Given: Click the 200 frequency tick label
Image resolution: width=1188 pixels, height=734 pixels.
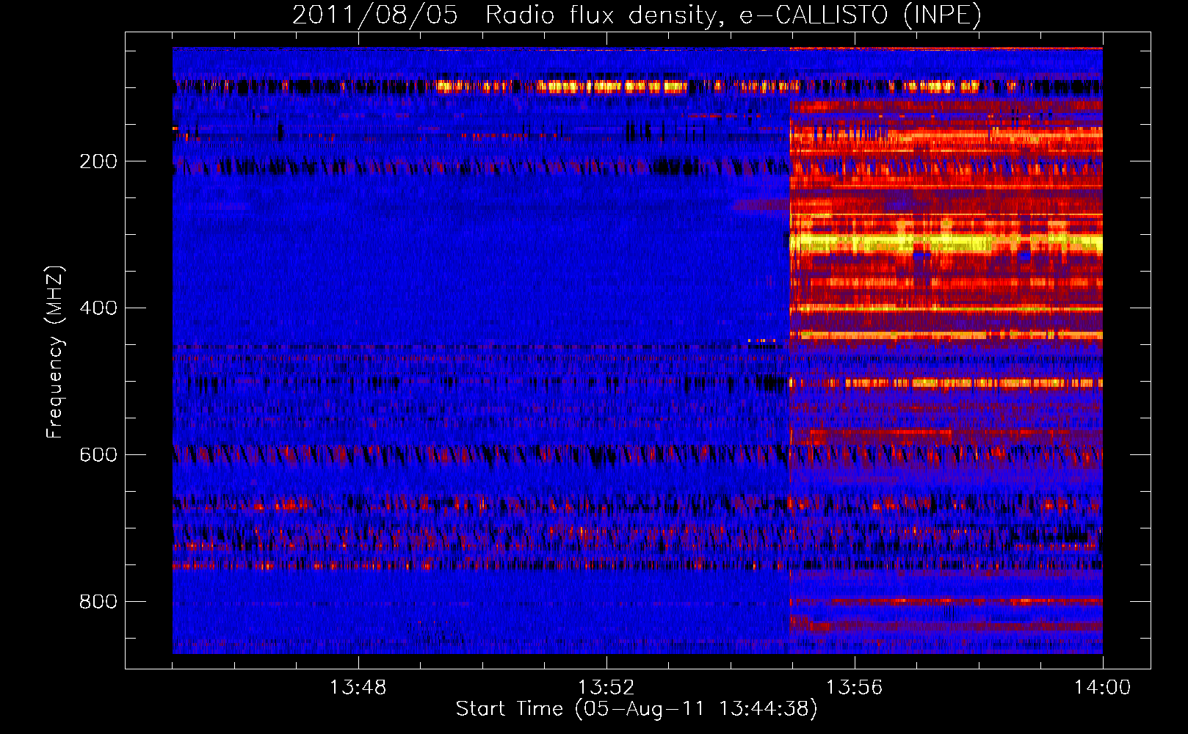Looking at the screenshot, I should click(98, 161).
